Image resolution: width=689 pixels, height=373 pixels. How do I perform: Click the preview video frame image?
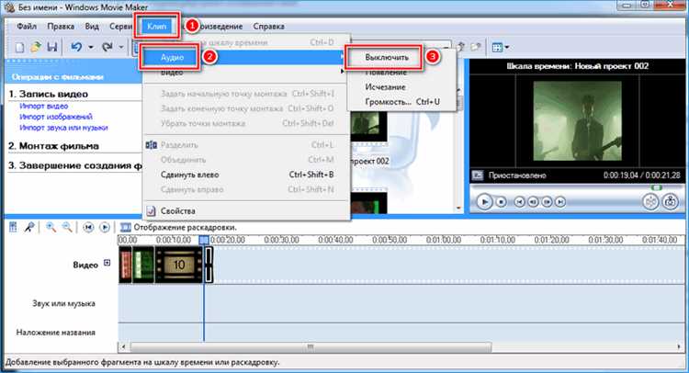(x=578, y=121)
